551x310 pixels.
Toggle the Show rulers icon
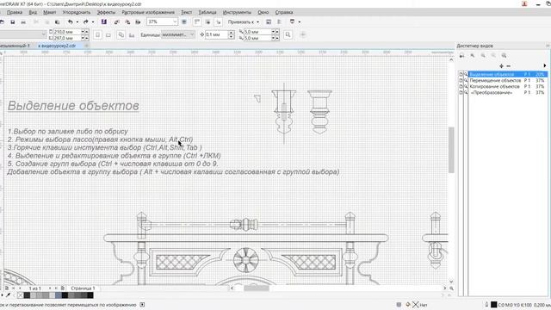(x=197, y=22)
